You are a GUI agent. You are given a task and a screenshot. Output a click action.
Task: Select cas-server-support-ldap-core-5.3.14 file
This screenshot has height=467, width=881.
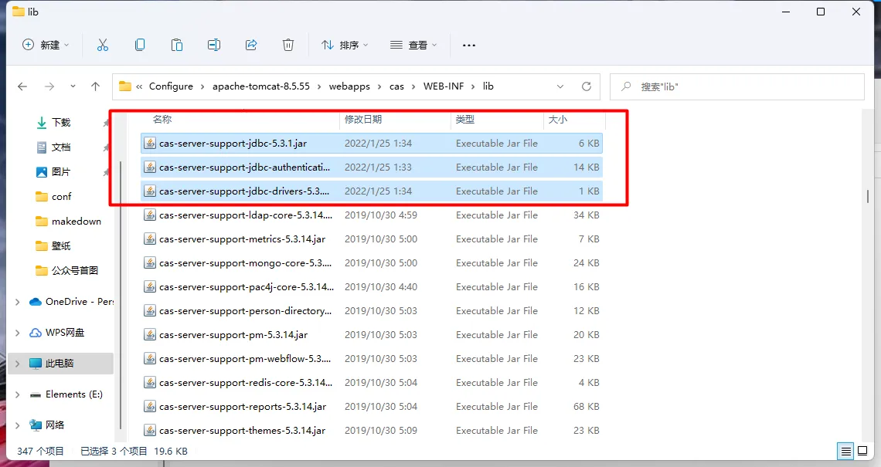(x=372, y=215)
